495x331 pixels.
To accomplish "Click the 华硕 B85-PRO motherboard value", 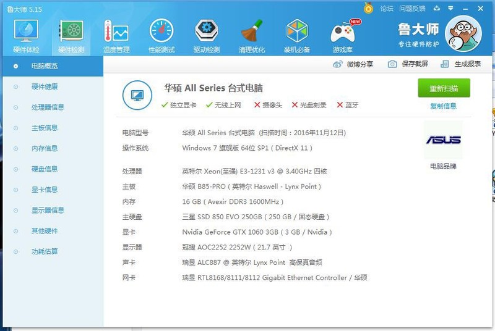I will (252, 186).
